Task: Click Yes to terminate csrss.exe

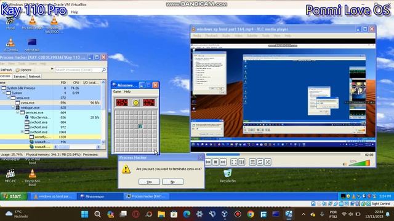Action: tap(149, 182)
